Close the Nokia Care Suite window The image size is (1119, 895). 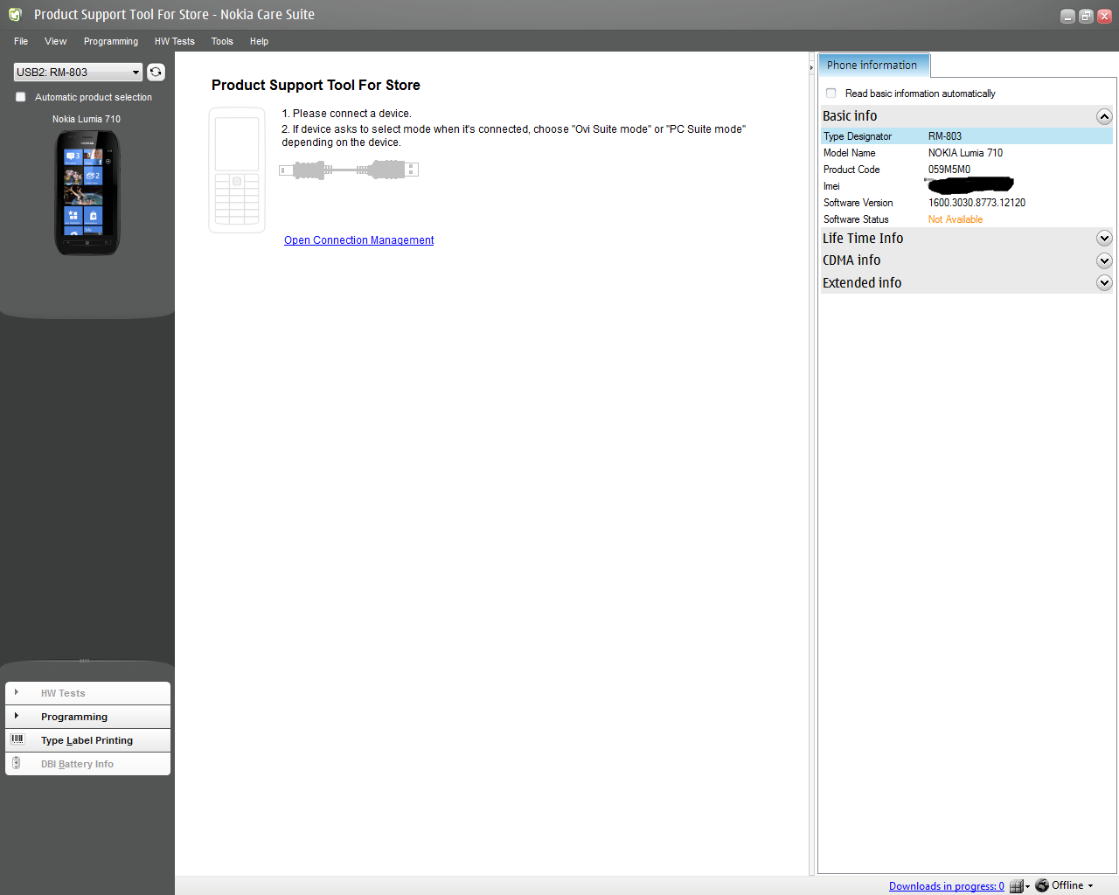[1104, 16]
